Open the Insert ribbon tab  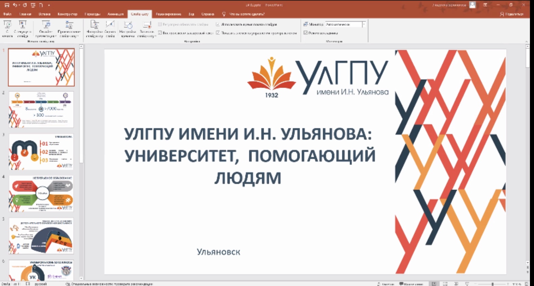point(44,14)
